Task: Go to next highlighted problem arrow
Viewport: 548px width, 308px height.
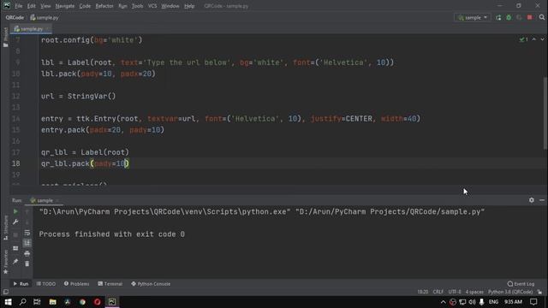Action: point(542,39)
